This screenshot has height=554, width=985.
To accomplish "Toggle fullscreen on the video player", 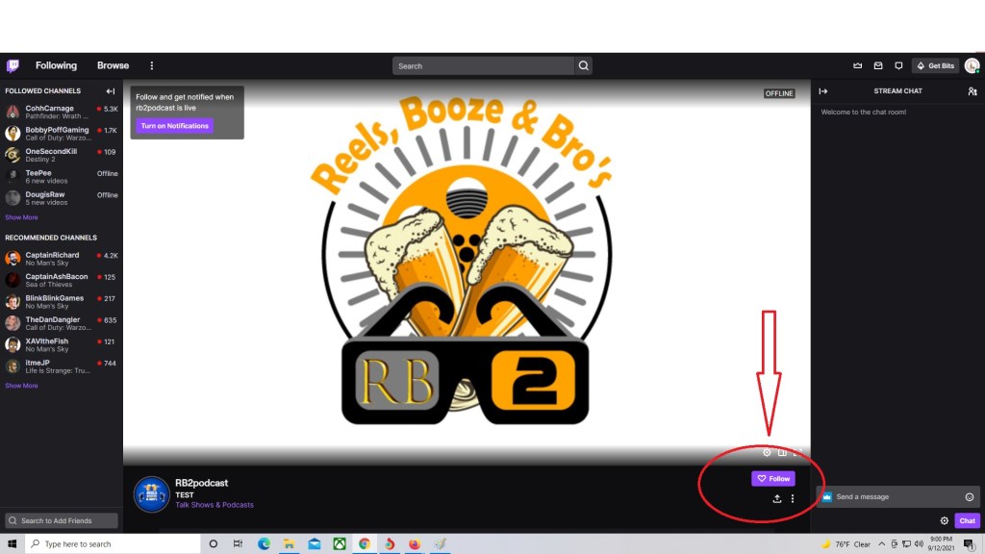I will [797, 453].
